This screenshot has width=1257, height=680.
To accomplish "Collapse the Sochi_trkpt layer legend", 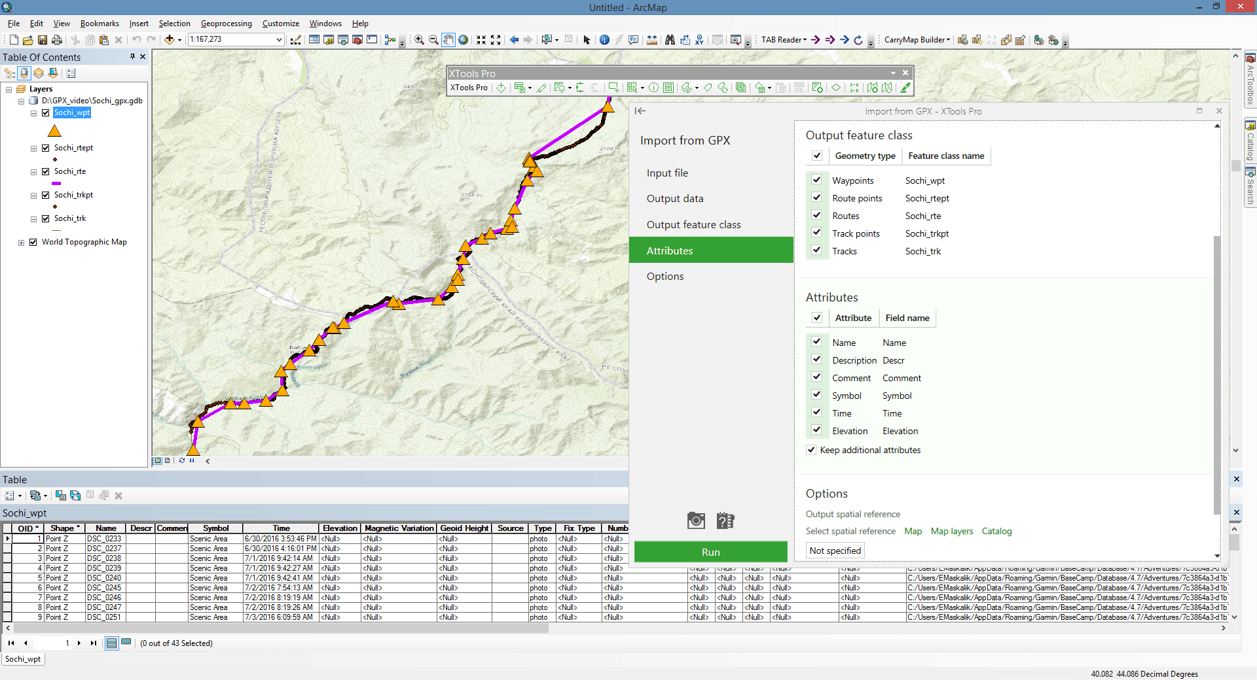I will click(x=34, y=195).
